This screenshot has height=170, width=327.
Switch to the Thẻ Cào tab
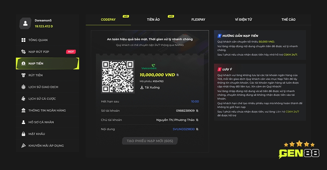pyautogui.click(x=289, y=19)
